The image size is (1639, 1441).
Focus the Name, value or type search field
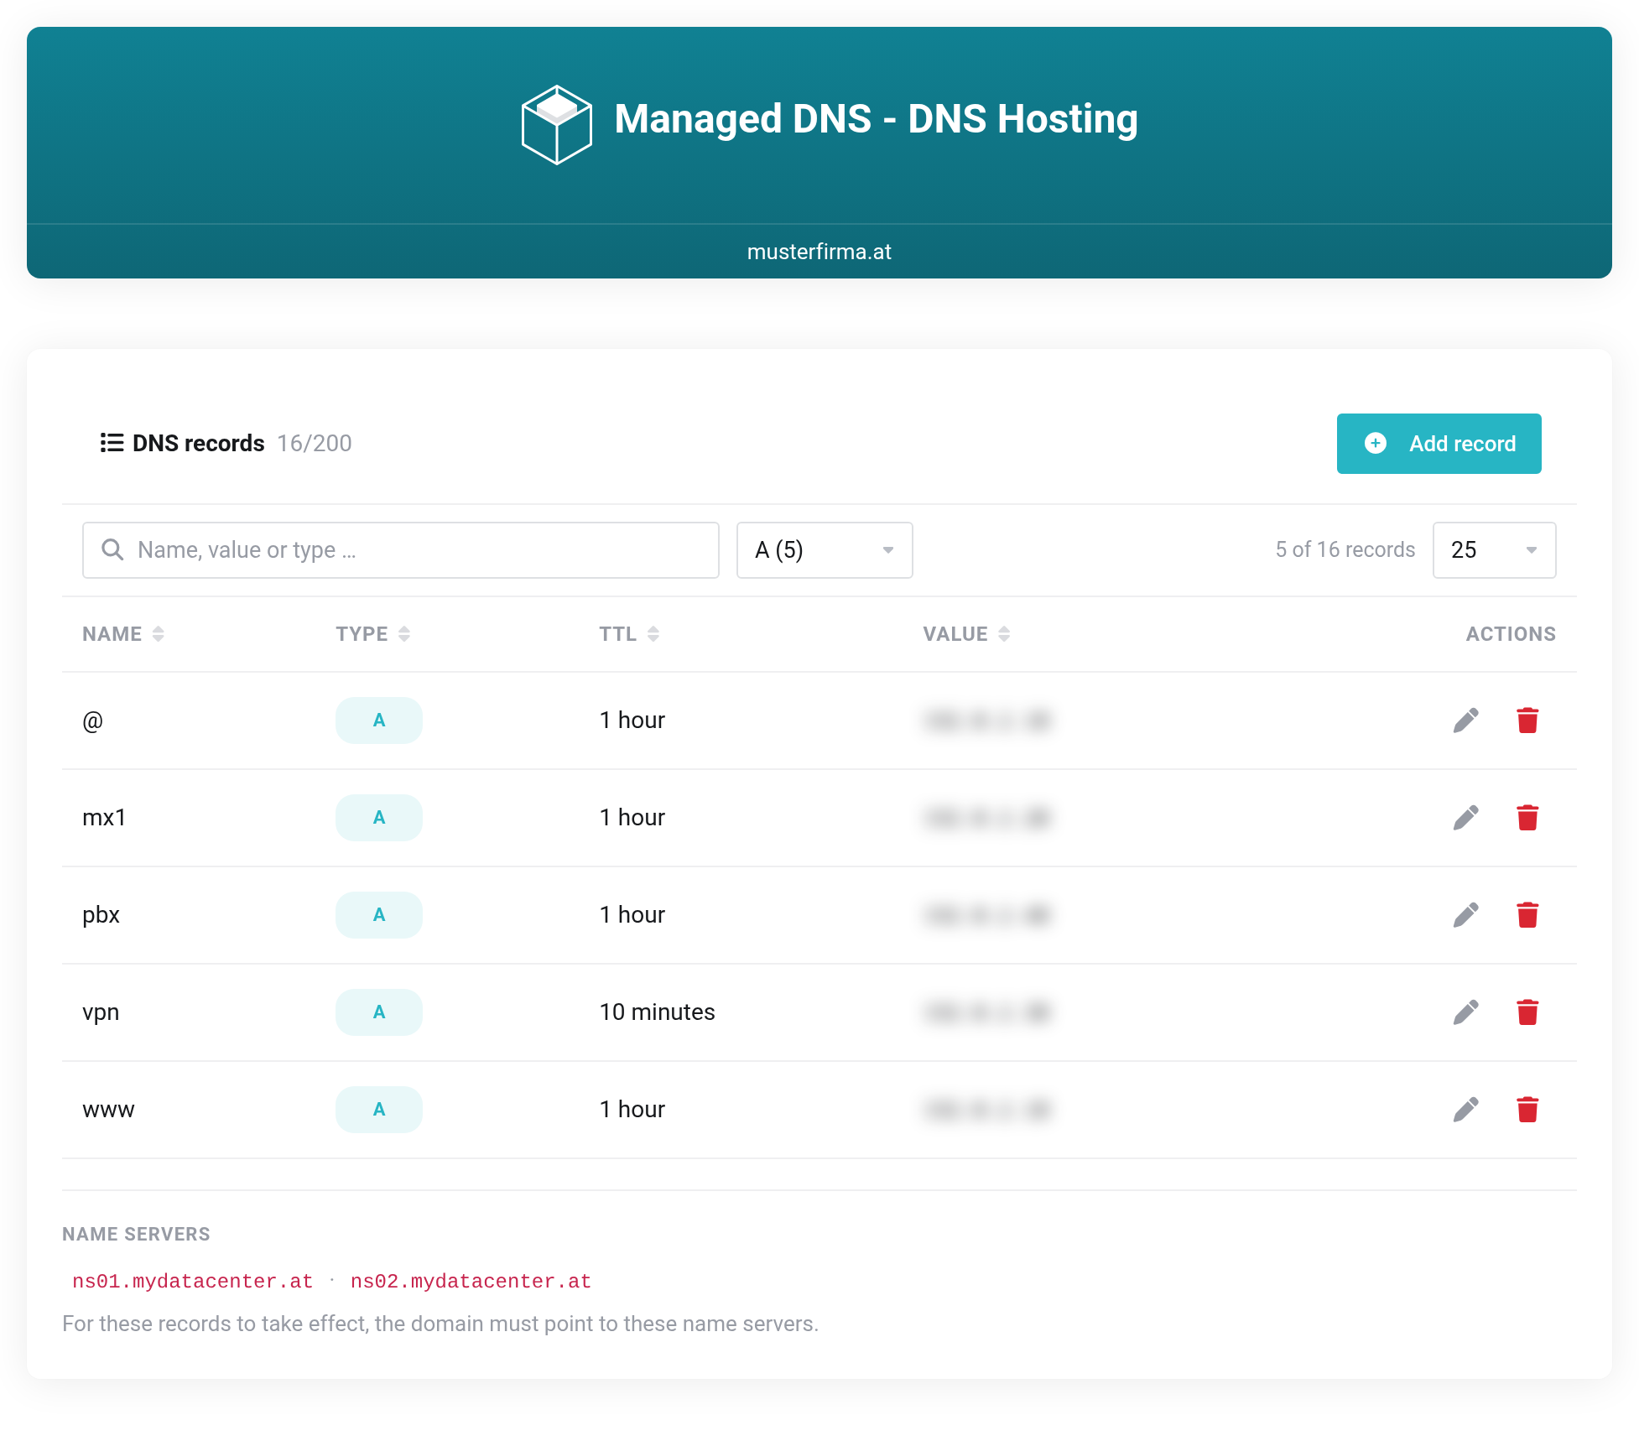pyautogui.click(x=401, y=550)
